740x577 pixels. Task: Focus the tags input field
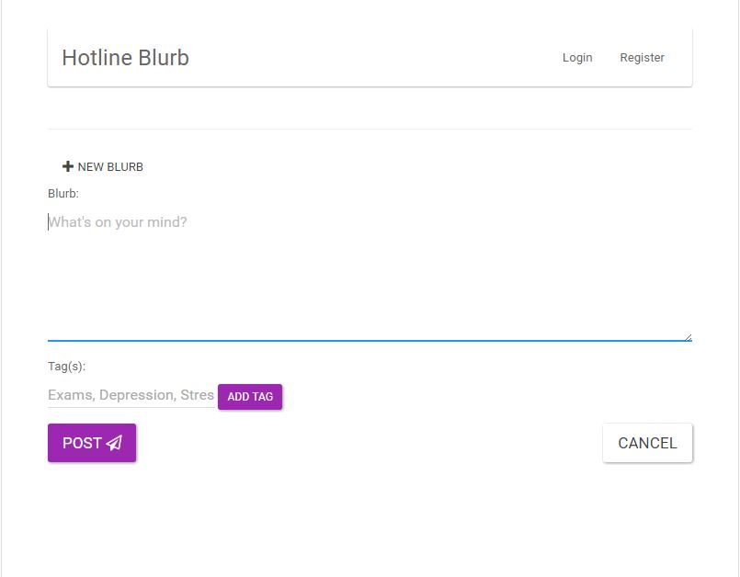131,395
